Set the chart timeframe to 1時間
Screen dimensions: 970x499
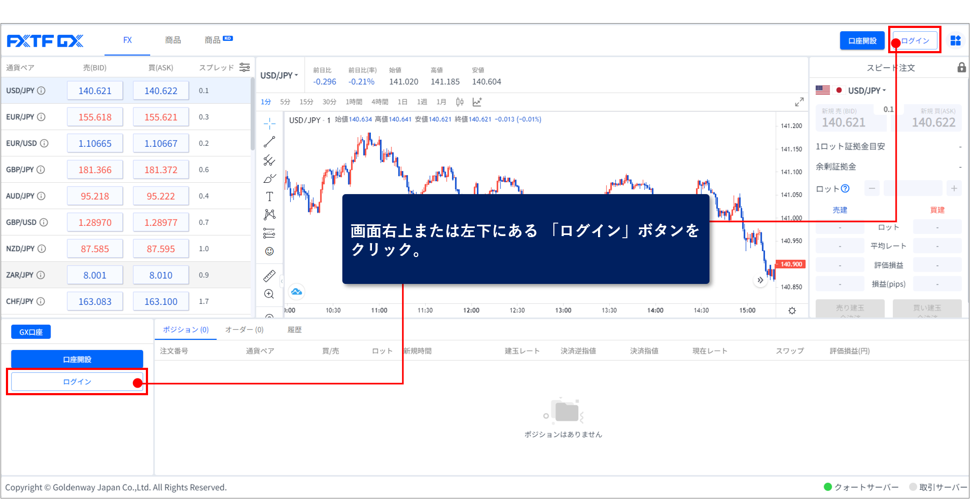coord(354,102)
